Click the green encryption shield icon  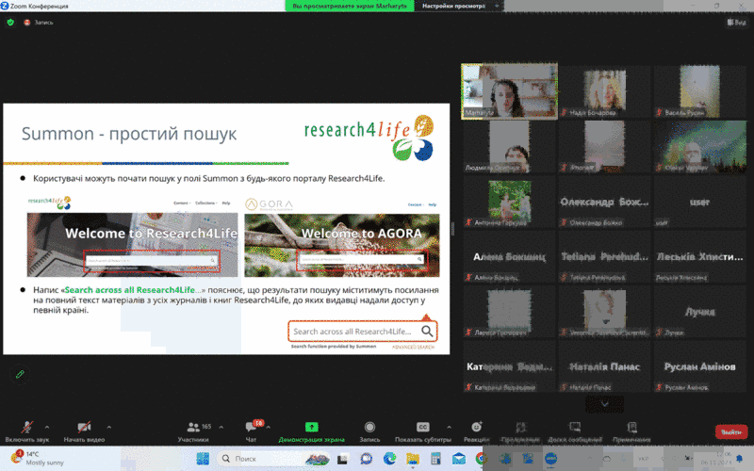point(10,22)
